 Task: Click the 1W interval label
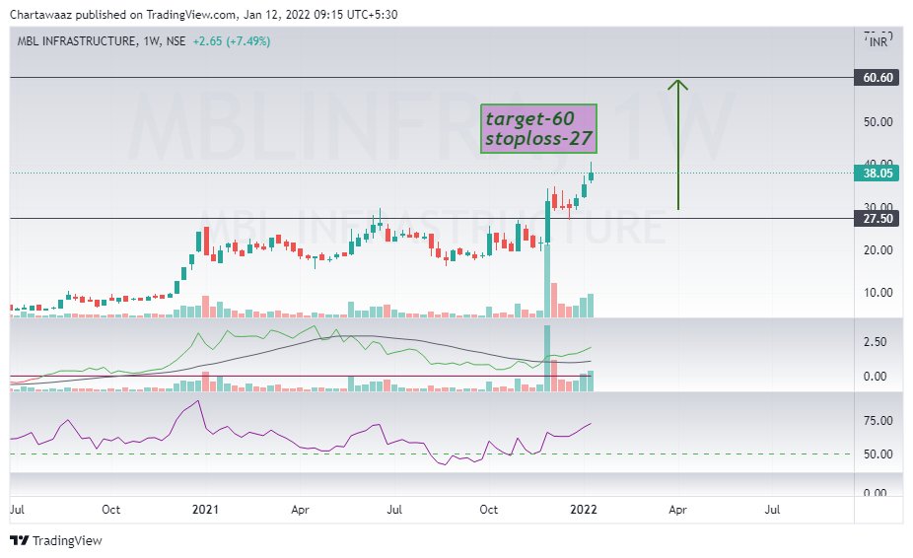tap(152, 41)
